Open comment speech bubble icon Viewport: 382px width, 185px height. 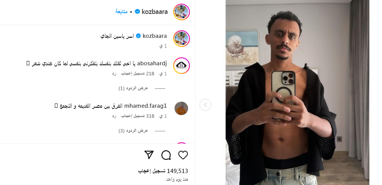pyautogui.click(x=166, y=155)
